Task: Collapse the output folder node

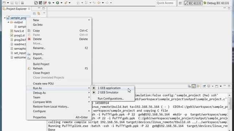Action: tap(8, 22)
